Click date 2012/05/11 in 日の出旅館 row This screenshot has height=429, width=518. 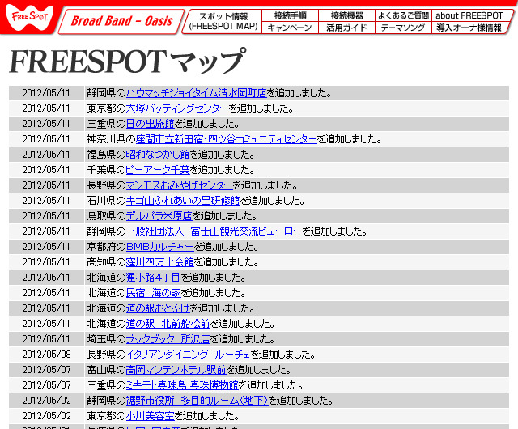[x=47, y=124]
